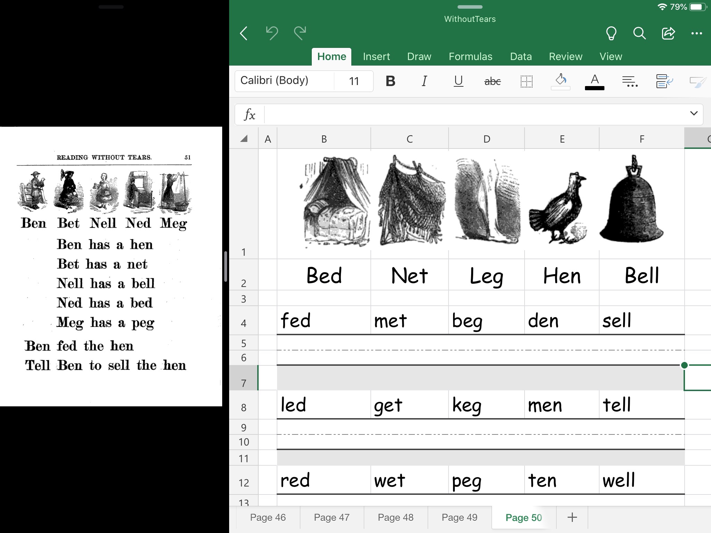
Task: Toggle bold formatting
Action: (x=391, y=81)
